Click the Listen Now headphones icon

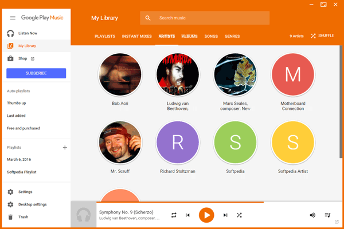coord(10,33)
